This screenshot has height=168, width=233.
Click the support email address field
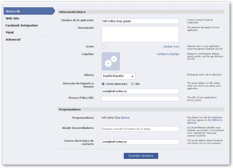(x=140, y=91)
